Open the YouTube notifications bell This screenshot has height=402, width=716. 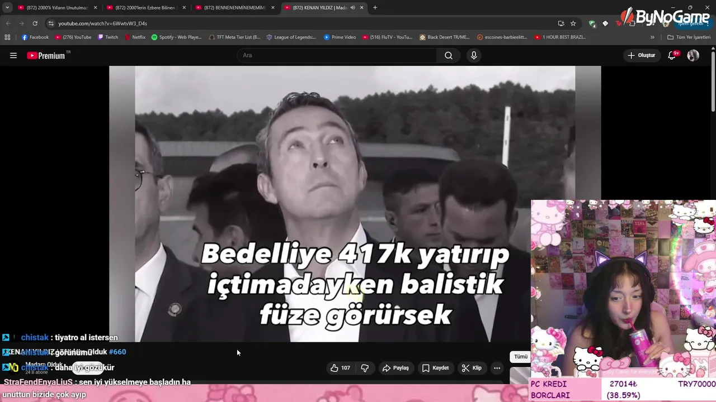pos(672,55)
